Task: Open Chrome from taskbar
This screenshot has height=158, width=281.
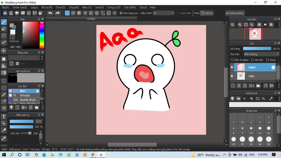Action: [93, 155]
